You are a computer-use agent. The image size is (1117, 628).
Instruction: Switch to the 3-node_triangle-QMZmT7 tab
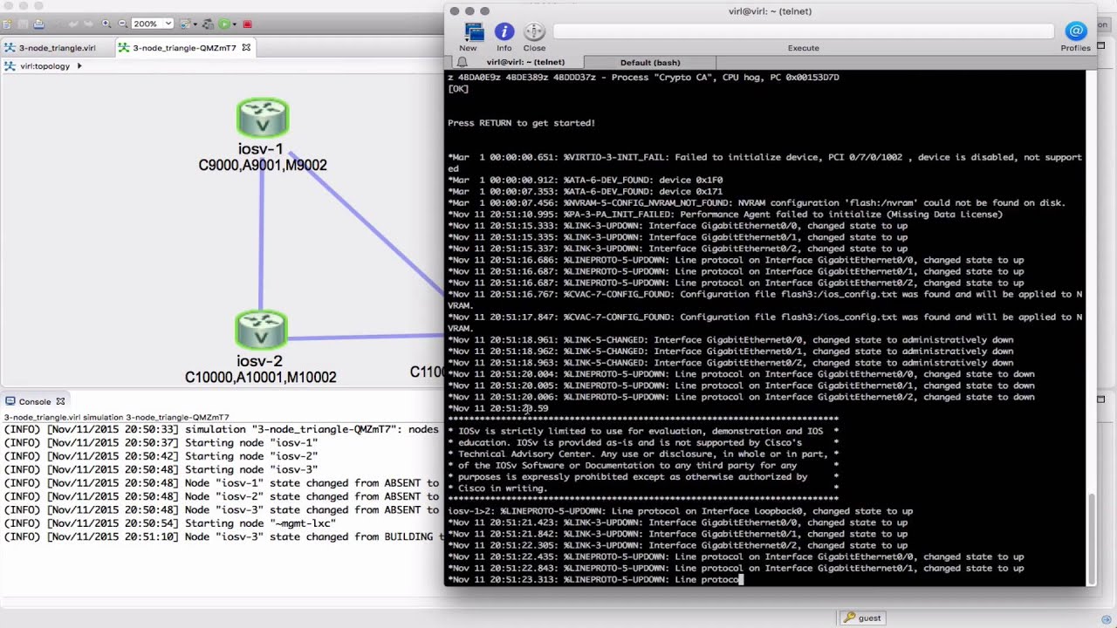tap(184, 48)
